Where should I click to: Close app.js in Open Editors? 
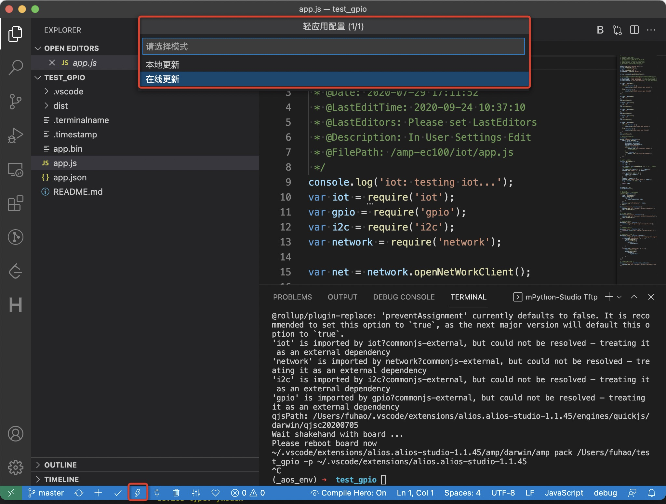coord(52,63)
